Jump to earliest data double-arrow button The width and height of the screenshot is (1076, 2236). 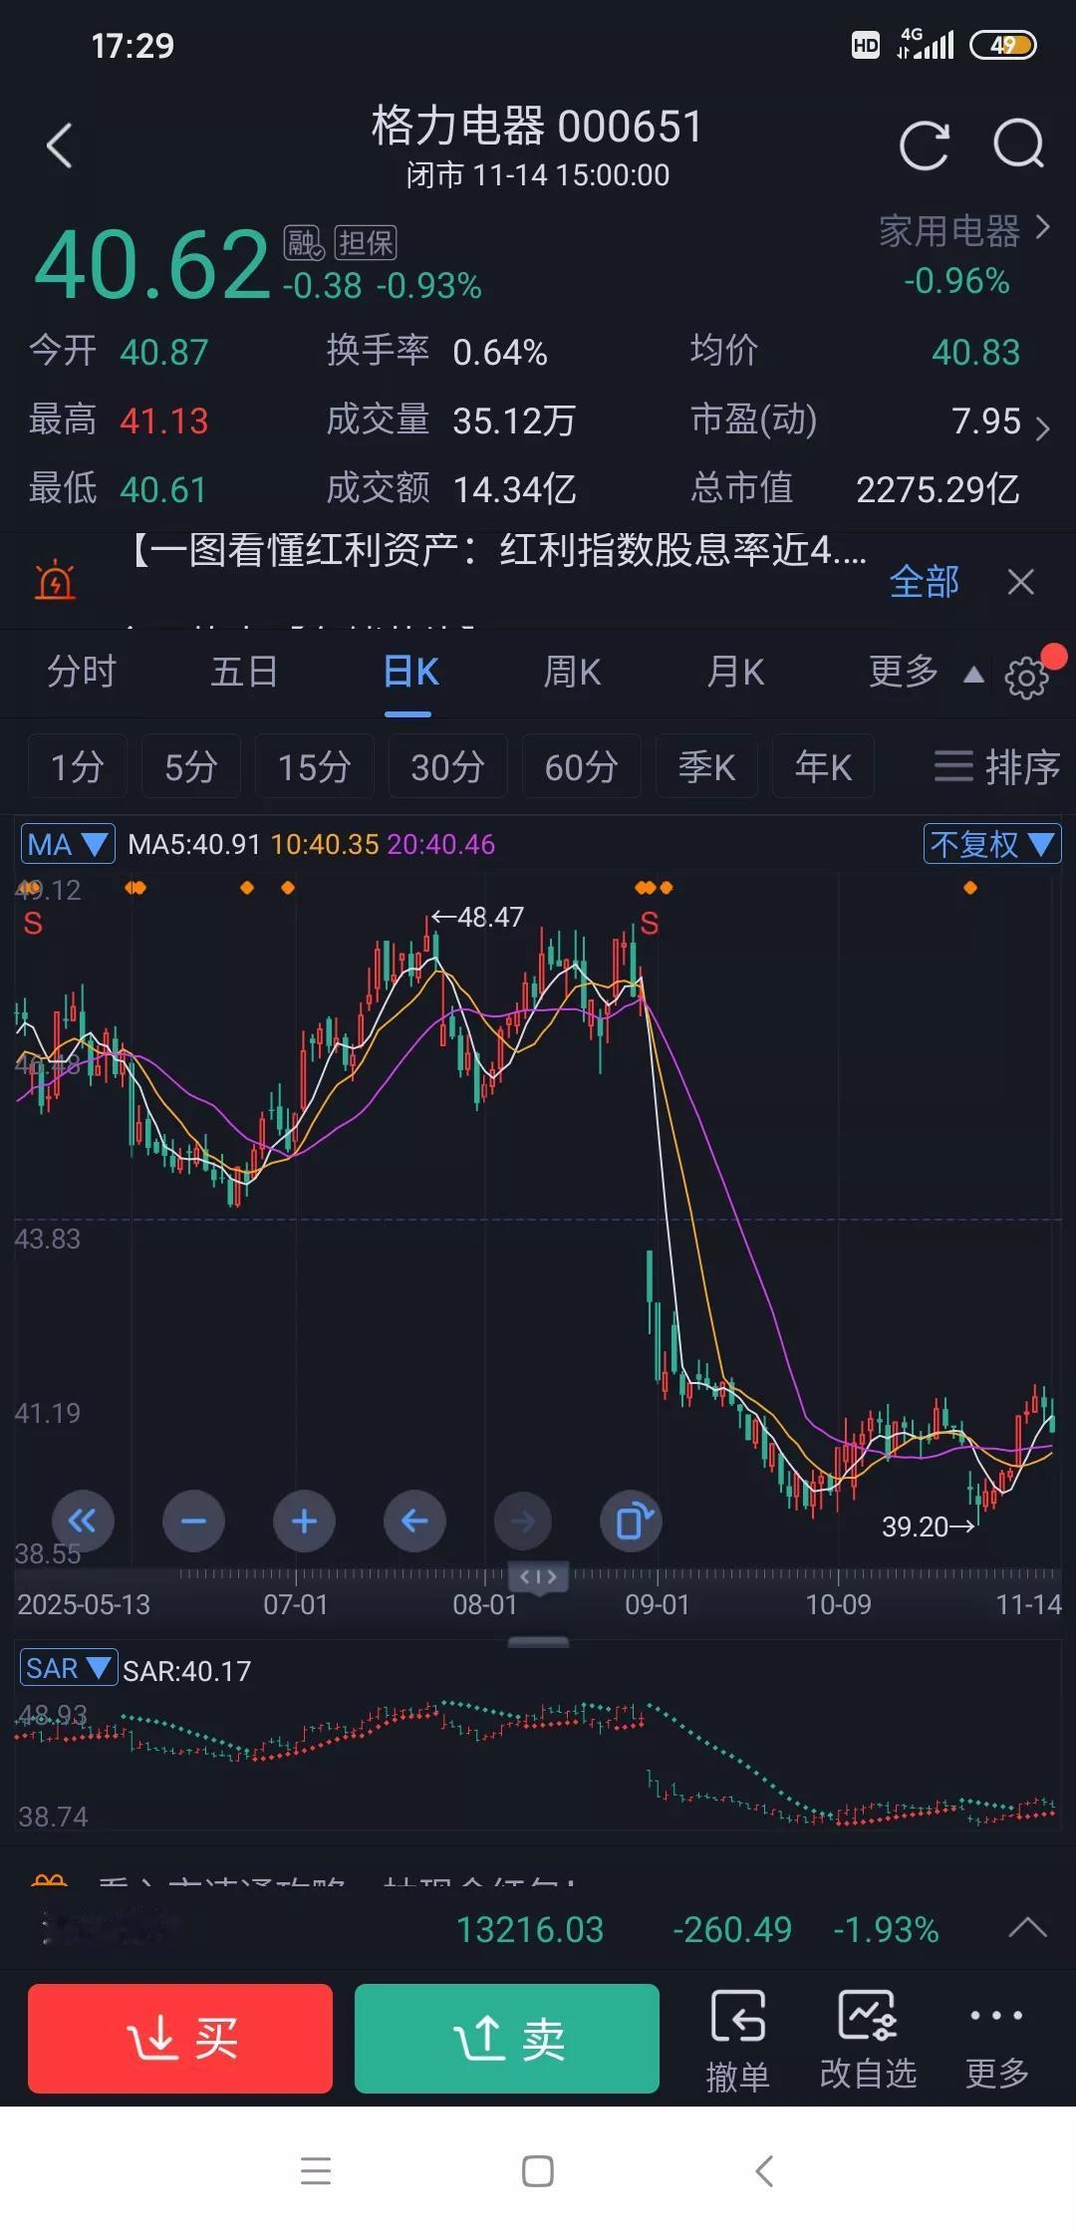click(82, 1521)
